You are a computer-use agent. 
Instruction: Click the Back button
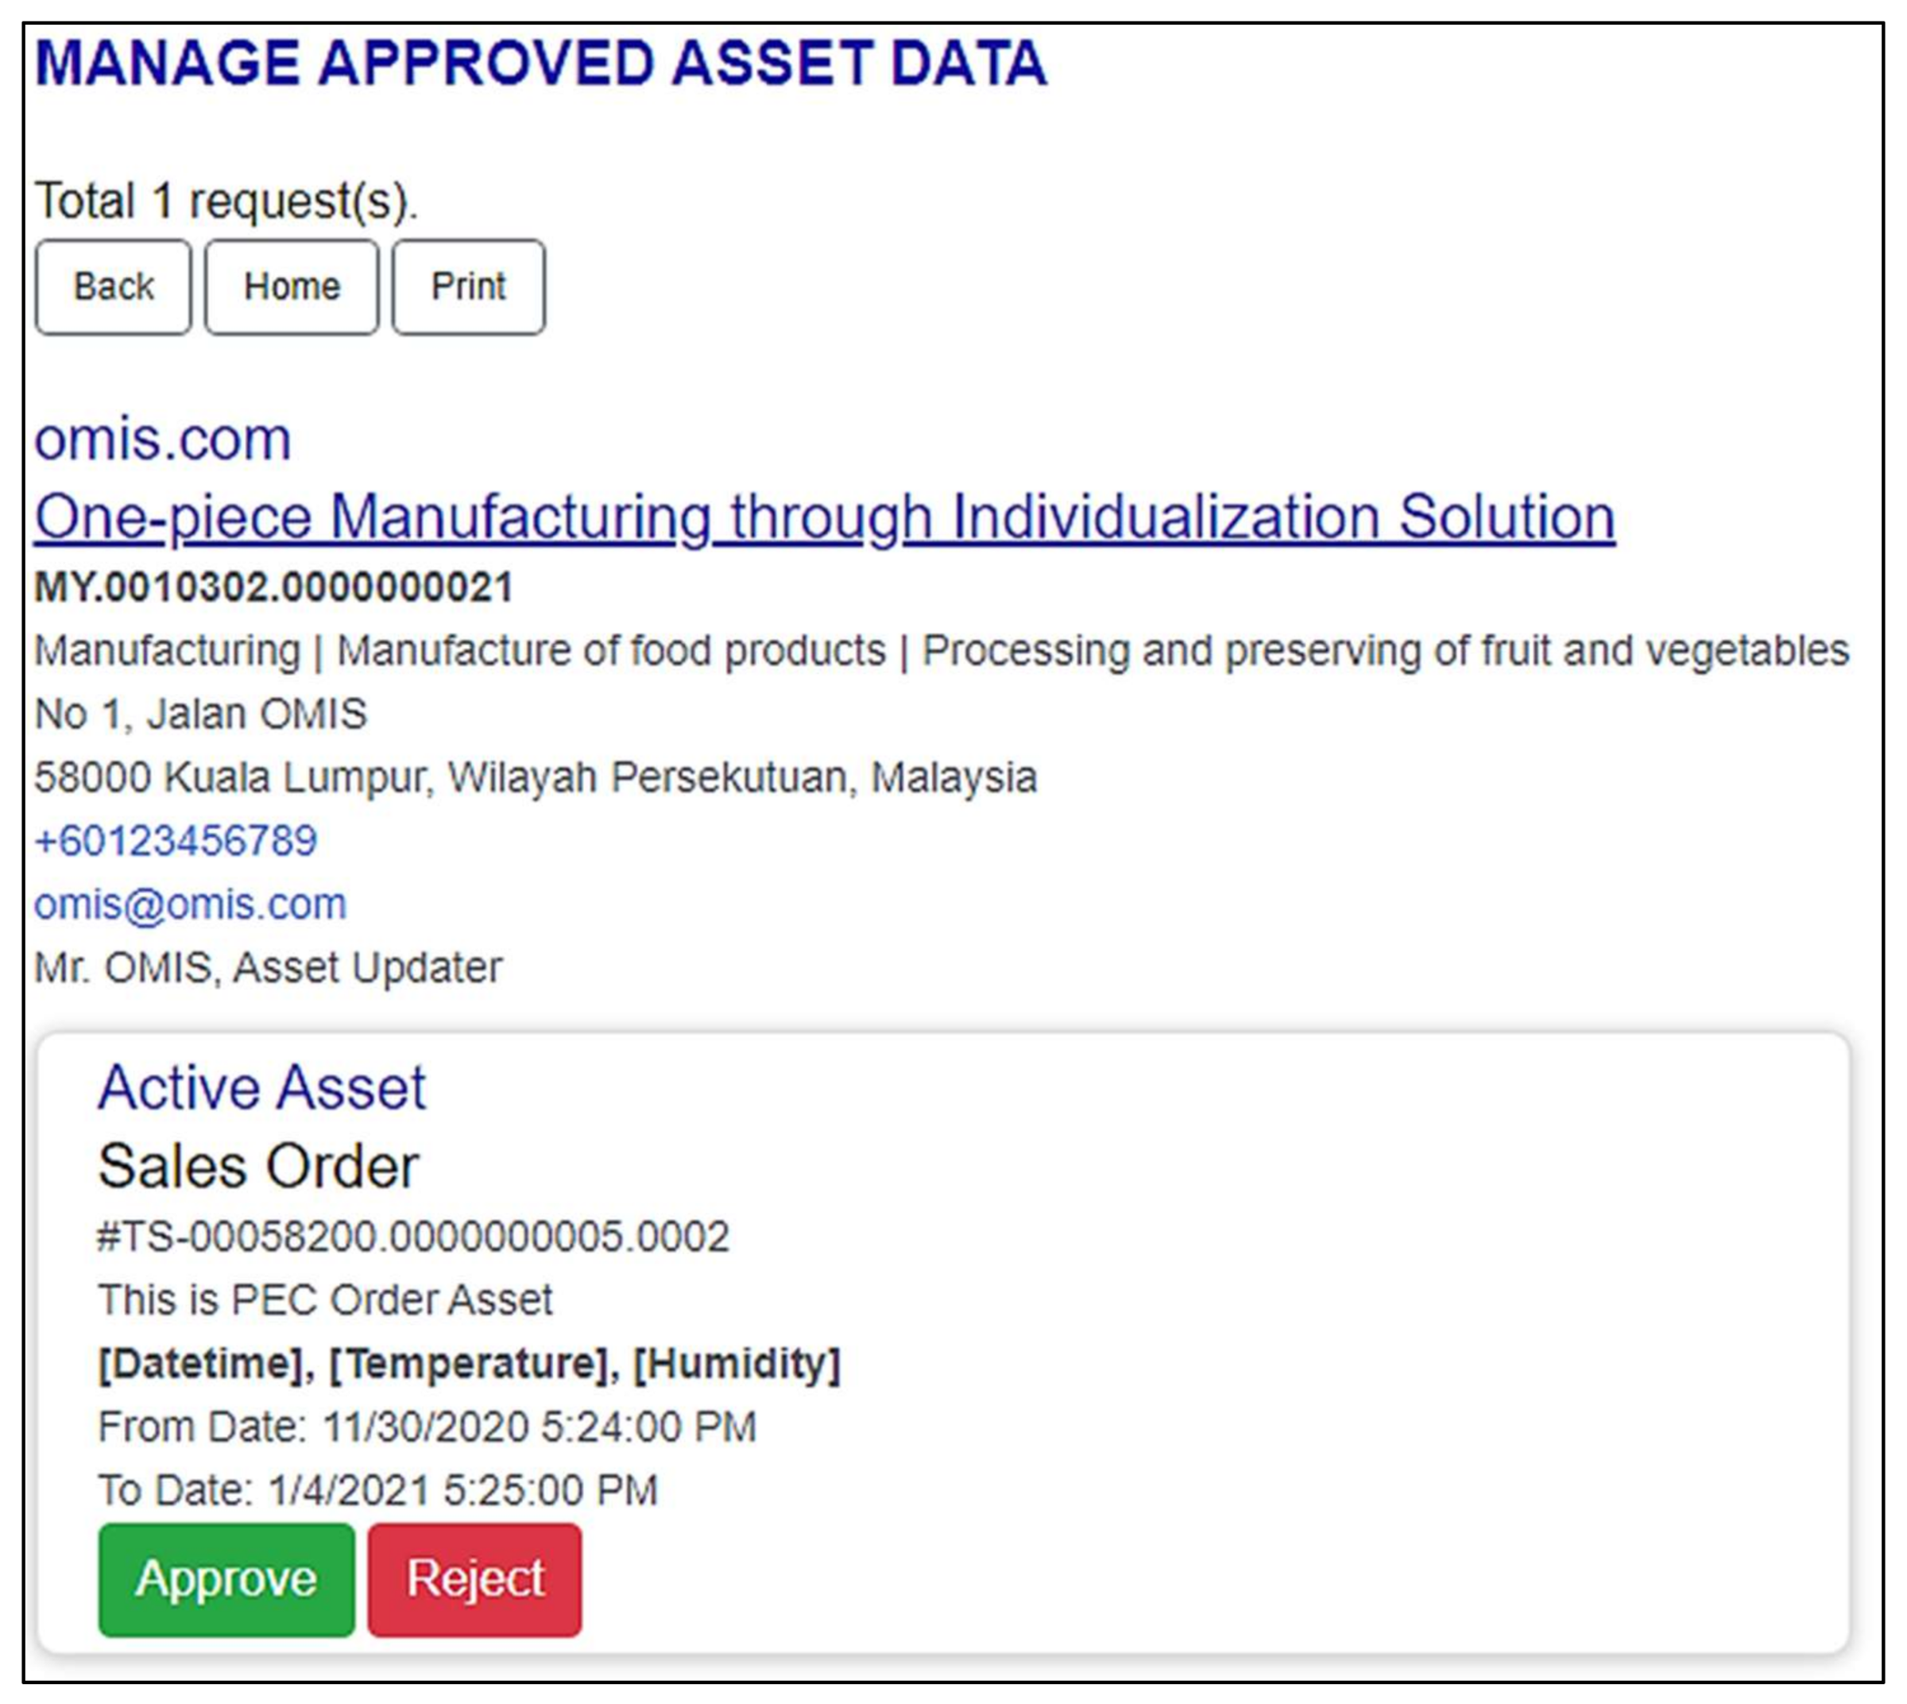tap(114, 286)
